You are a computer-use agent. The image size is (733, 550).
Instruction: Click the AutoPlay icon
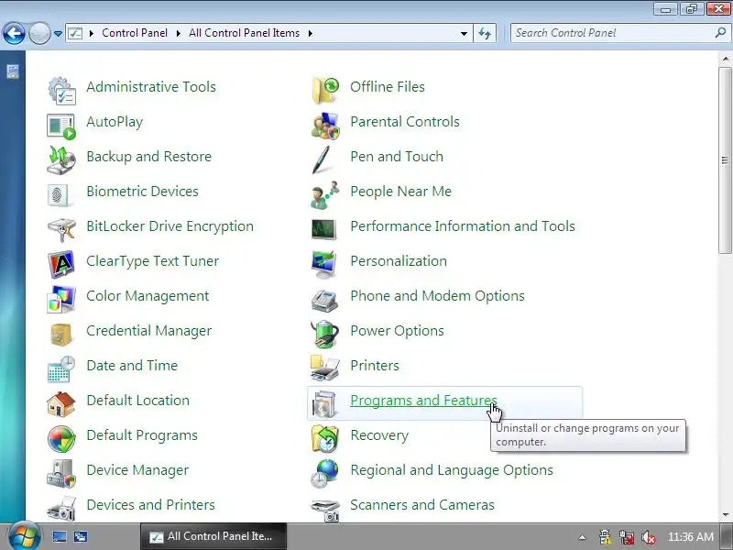pyautogui.click(x=61, y=126)
